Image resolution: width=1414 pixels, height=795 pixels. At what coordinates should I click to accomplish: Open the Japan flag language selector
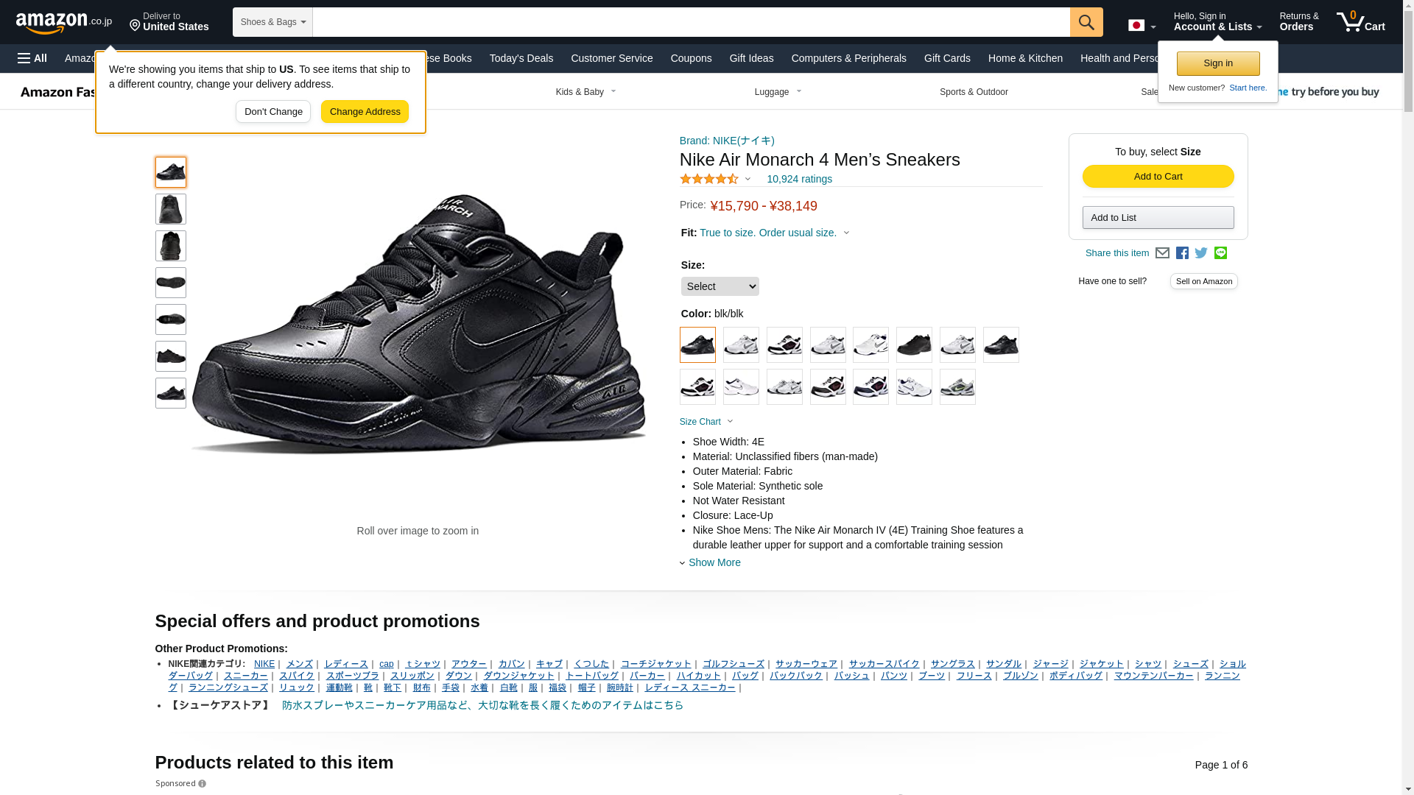[1142, 25]
